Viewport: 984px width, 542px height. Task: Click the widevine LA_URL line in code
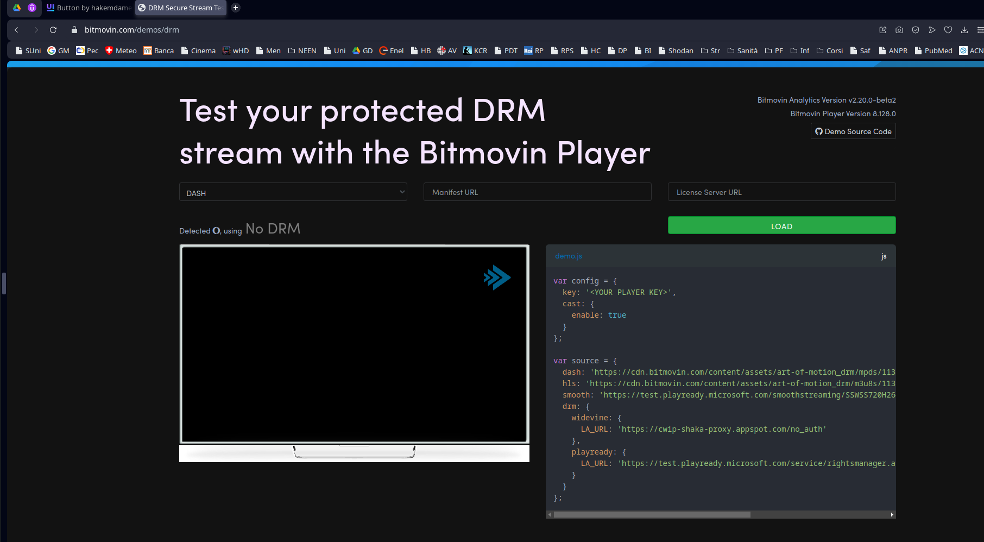703,429
